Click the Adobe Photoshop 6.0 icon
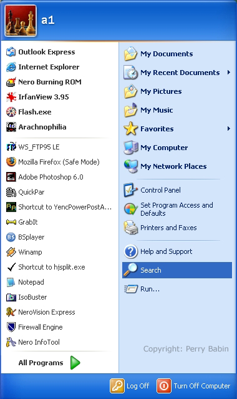237x399 pixels. (11, 177)
